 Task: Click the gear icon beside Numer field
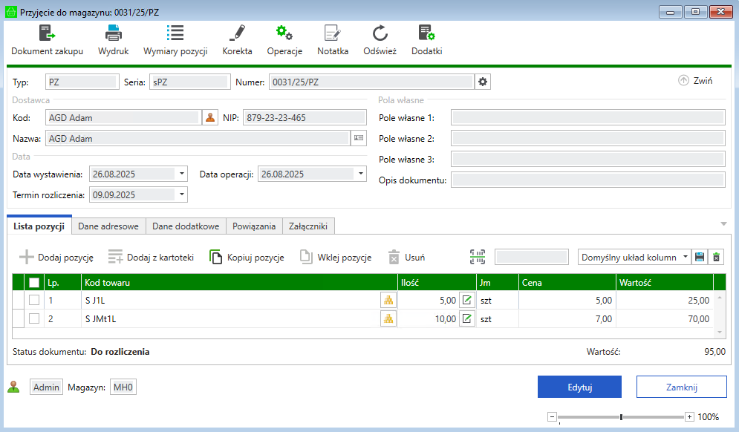[483, 82]
